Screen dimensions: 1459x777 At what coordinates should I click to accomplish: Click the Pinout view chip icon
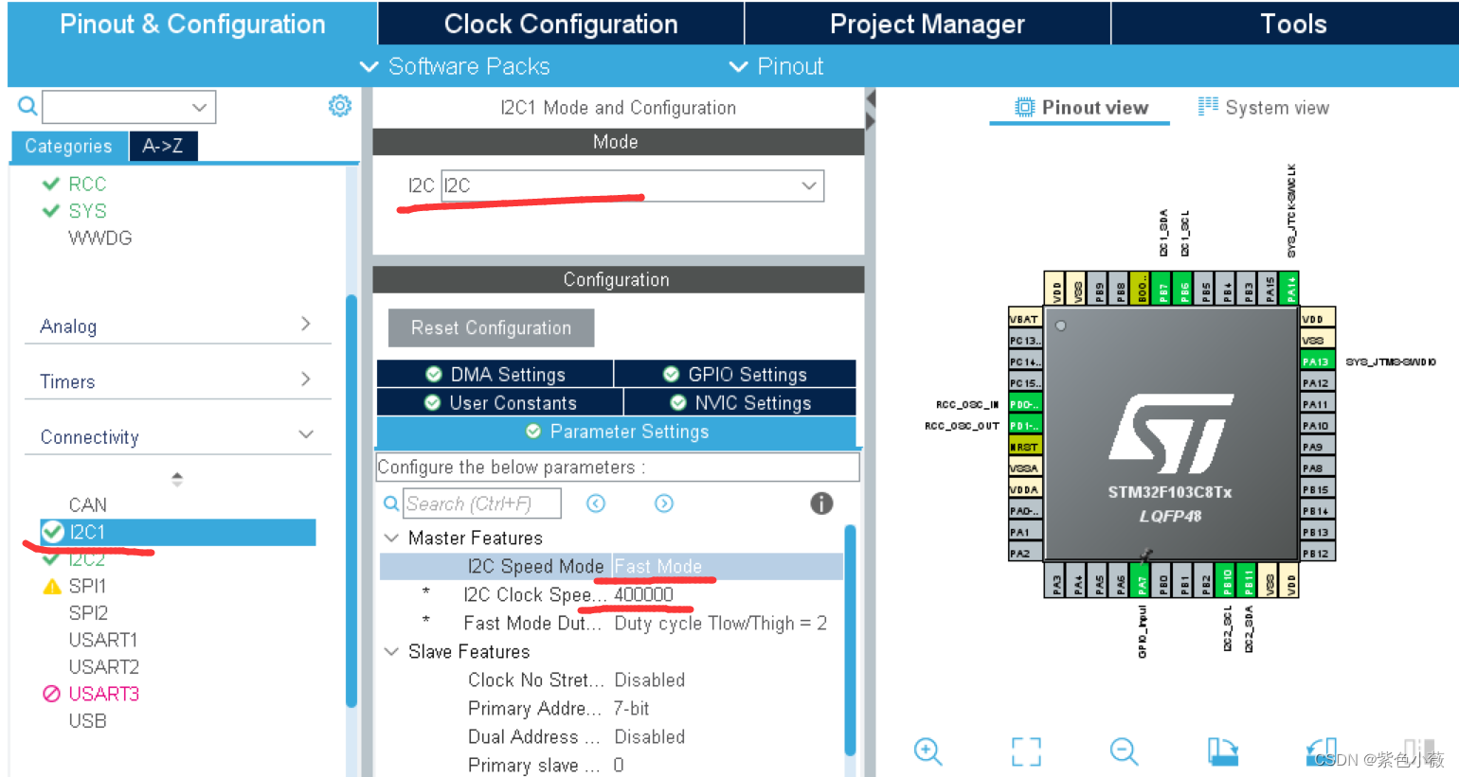tap(1024, 107)
